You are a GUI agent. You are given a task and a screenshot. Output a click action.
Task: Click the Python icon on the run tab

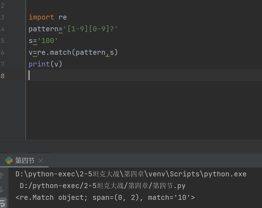pos(9,160)
